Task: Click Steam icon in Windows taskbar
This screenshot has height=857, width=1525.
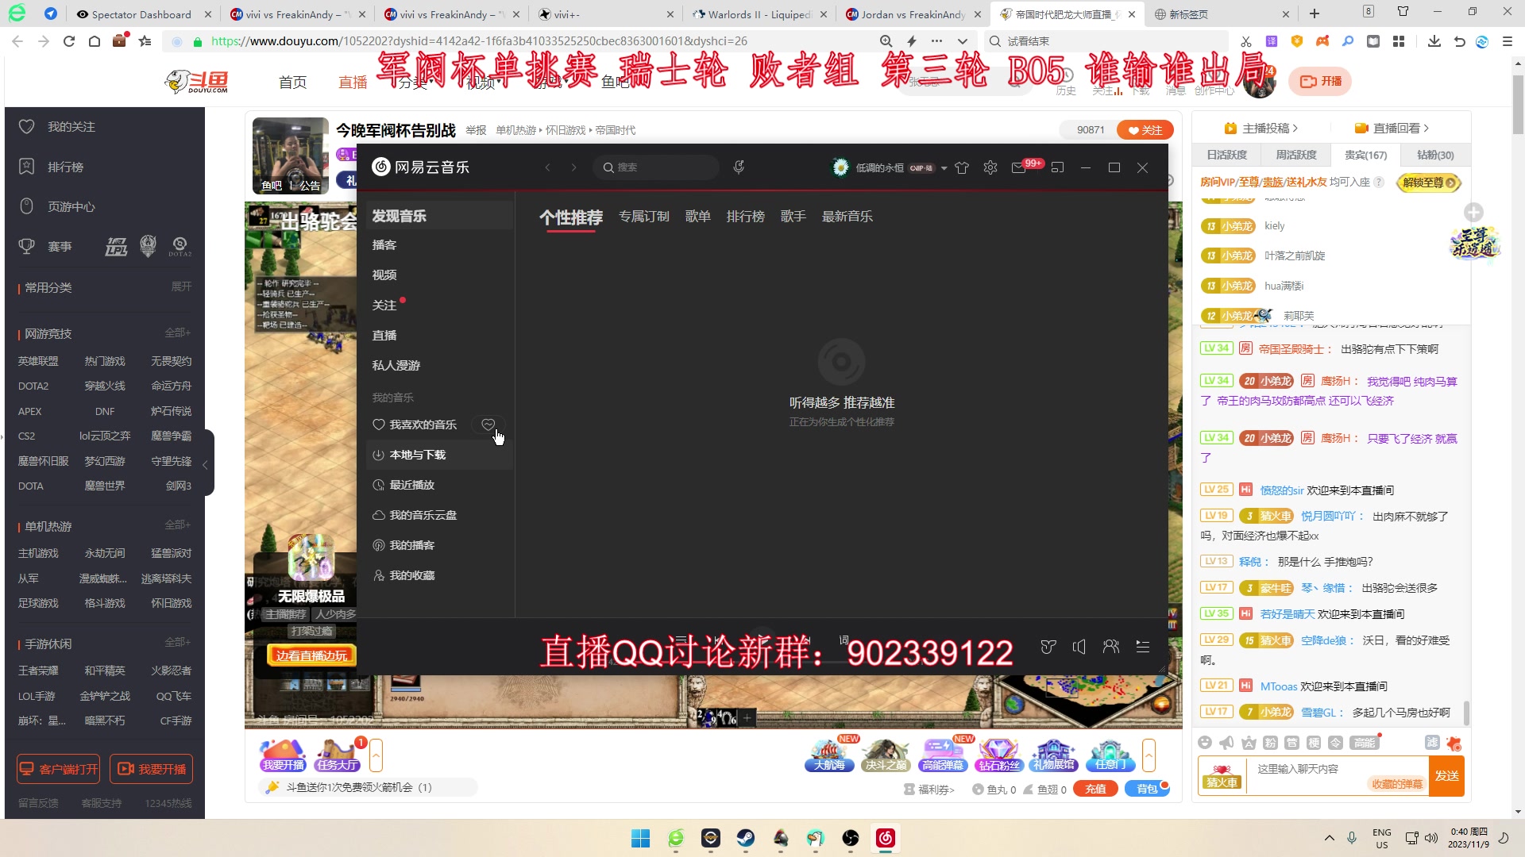Action: 747,837
